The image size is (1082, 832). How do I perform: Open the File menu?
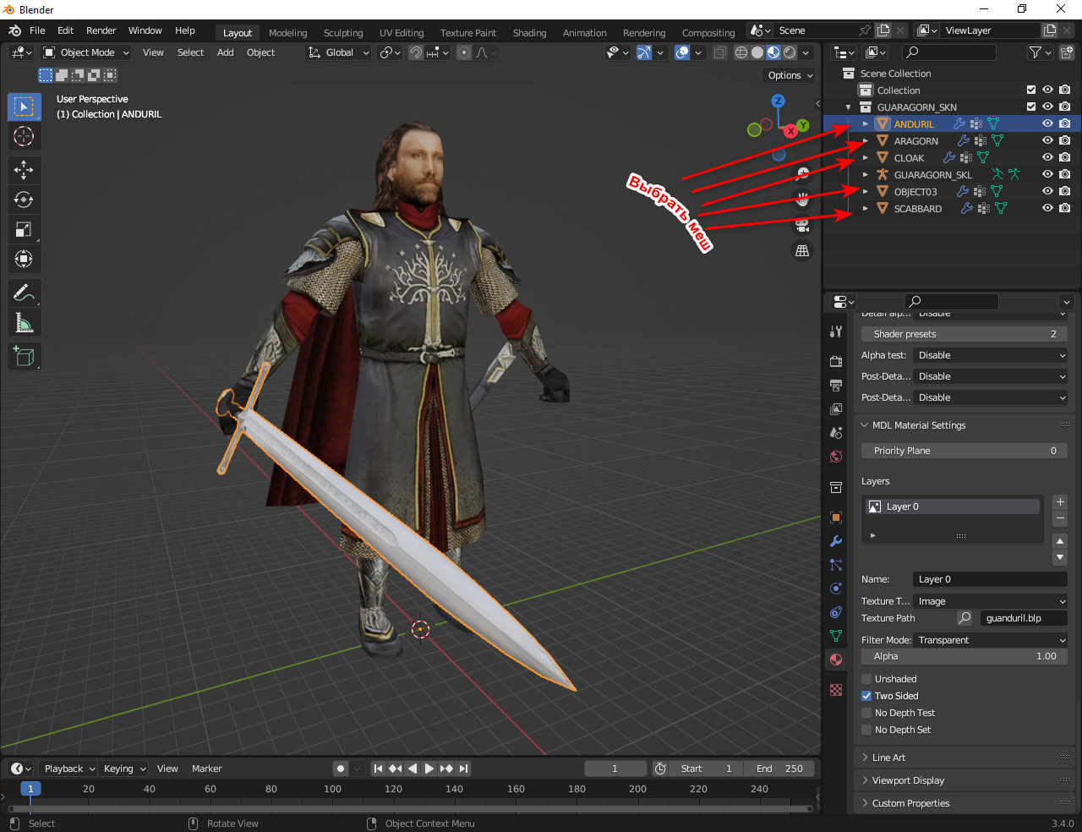[37, 30]
